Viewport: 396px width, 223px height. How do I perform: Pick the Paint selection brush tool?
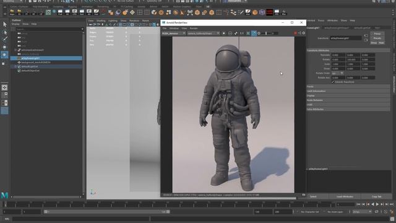point(5,39)
